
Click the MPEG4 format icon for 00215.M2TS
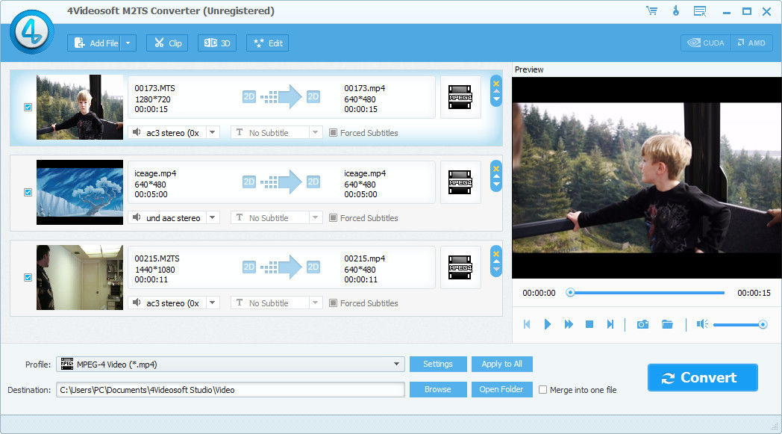click(x=460, y=267)
